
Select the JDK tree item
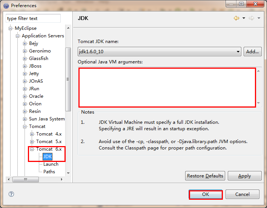[x=48, y=157]
